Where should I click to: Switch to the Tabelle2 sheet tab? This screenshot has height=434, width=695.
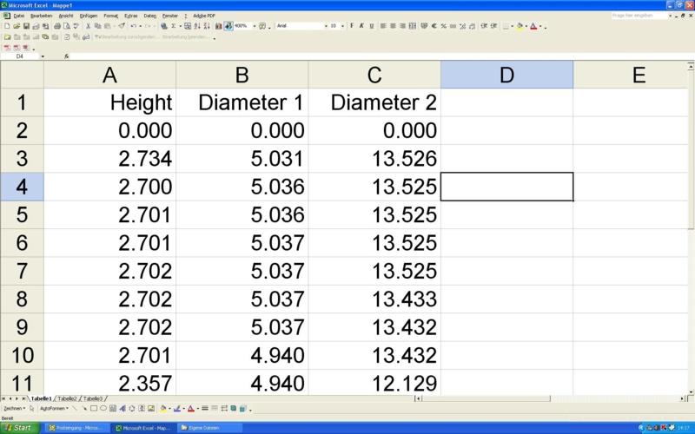point(68,398)
